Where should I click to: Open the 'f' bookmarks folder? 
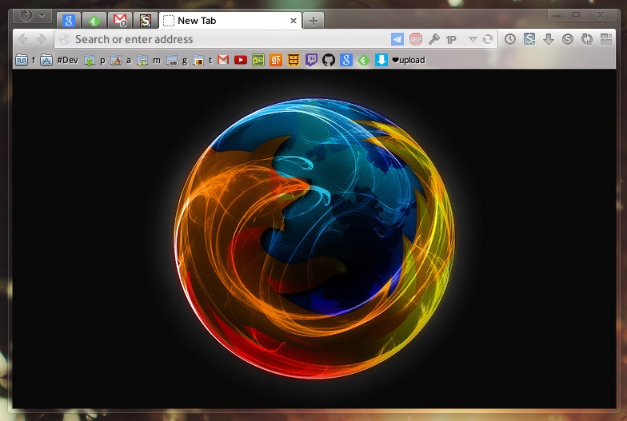pos(26,61)
